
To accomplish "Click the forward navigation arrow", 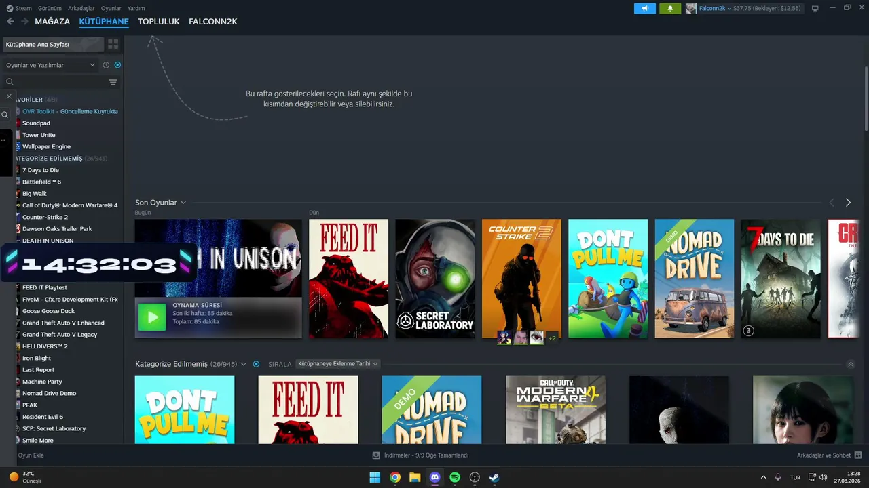I will [x=24, y=22].
